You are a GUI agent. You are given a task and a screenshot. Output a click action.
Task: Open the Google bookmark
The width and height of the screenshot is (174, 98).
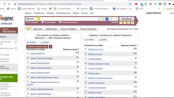(x=42, y=8)
